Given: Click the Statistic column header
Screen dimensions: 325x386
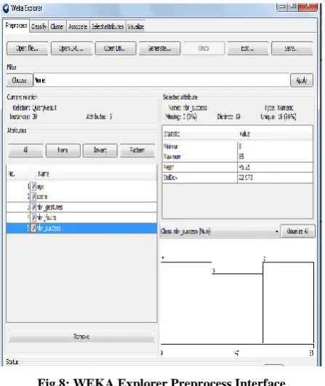Looking at the screenshot, I should tap(200, 134).
